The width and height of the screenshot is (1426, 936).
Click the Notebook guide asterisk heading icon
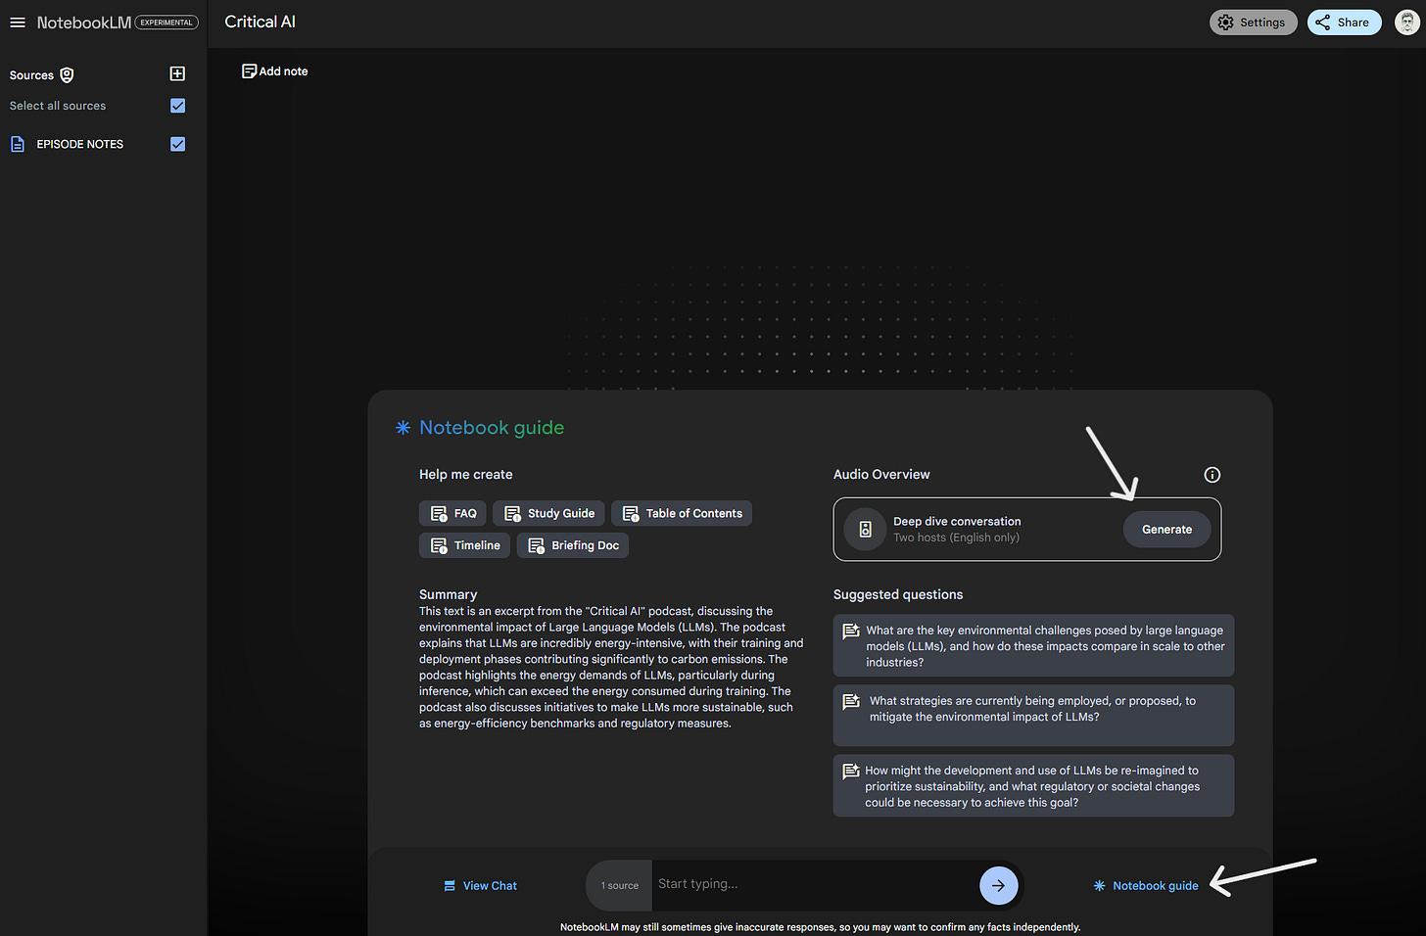pos(403,428)
